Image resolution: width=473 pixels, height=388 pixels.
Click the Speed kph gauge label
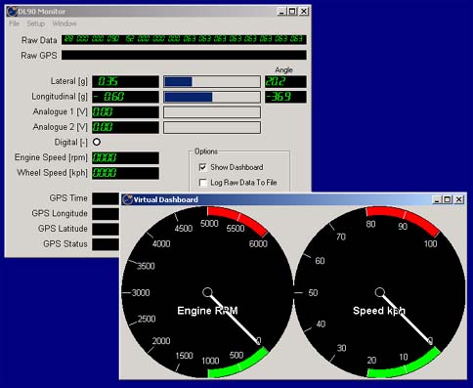click(379, 311)
